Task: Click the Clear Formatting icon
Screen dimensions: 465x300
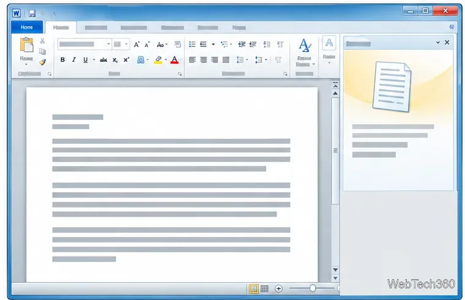Action: [177, 44]
